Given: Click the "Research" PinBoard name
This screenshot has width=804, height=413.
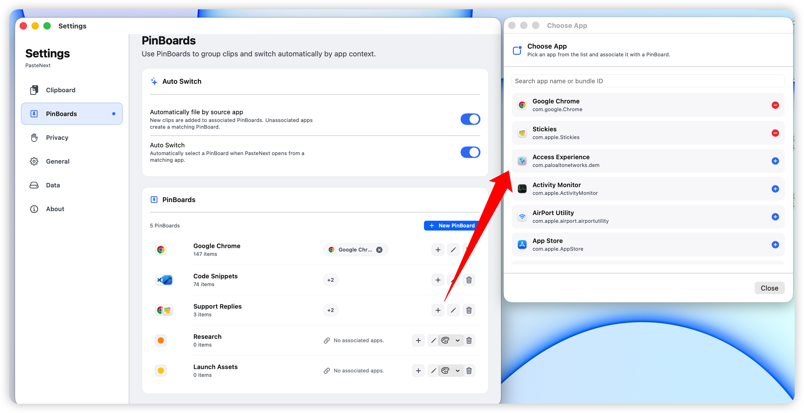Looking at the screenshot, I should (207, 336).
